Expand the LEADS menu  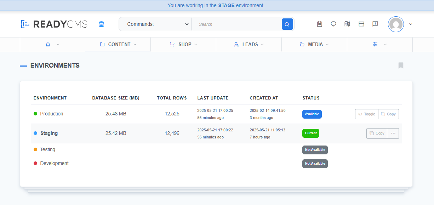[249, 45]
